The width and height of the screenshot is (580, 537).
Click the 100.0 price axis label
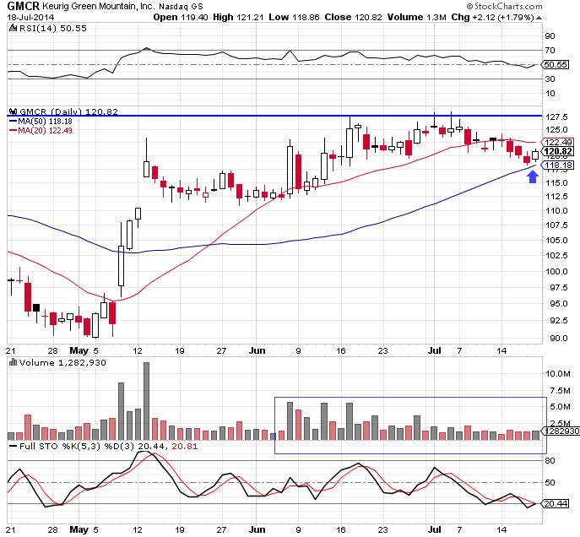click(556, 272)
